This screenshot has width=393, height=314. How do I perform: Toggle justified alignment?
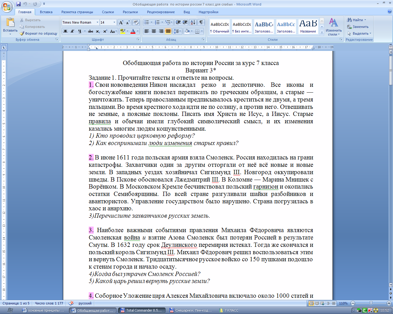point(168,31)
